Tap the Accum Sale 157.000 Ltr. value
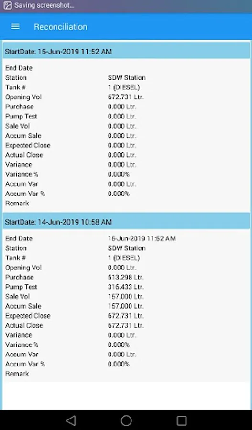The image size is (252, 430). tap(126, 306)
